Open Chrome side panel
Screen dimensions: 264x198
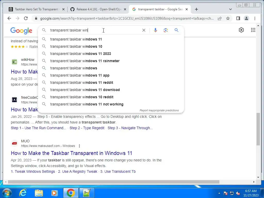(238, 18)
